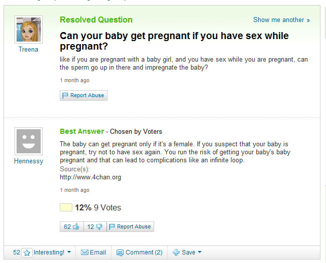
Task: Open Treena's profile name link
Action: coord(28,50)
